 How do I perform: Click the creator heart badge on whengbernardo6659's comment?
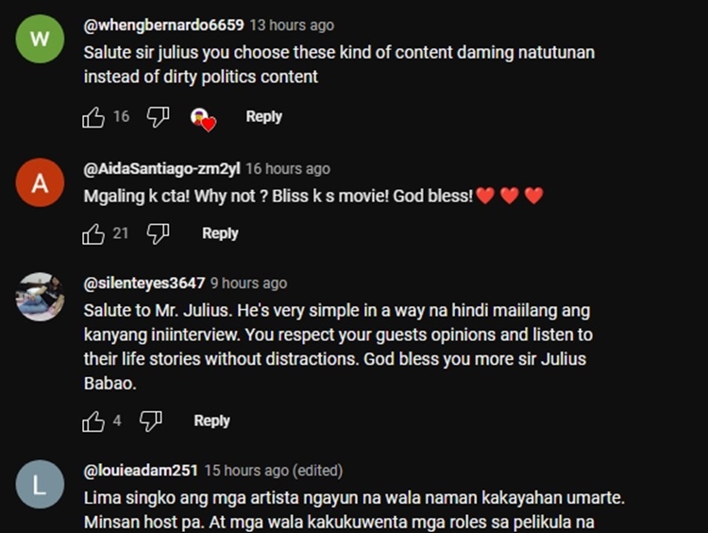[x=203, y=118]
